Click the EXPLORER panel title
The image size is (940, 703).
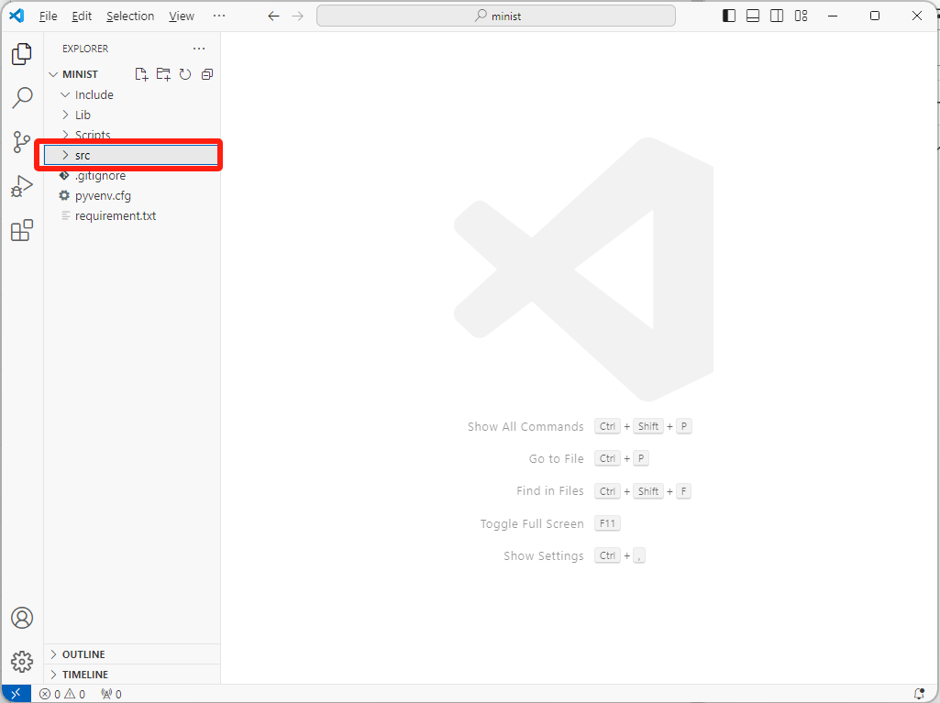[x=85, y=49]
